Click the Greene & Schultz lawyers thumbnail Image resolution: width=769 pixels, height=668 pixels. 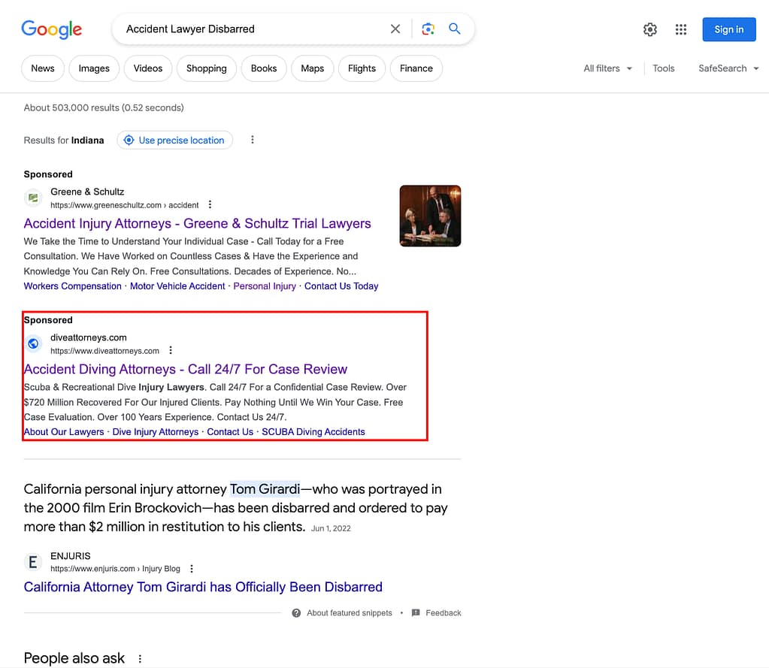[430, 216]
